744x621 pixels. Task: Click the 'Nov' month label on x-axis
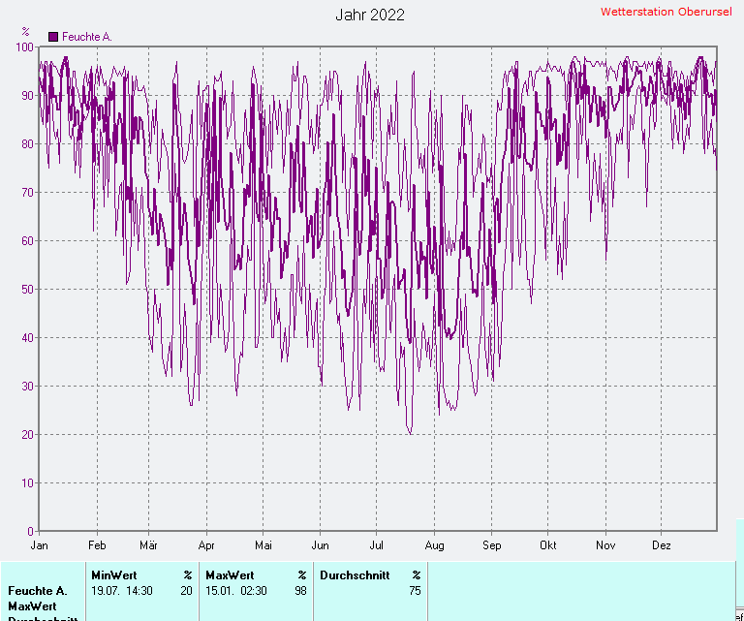605,545
